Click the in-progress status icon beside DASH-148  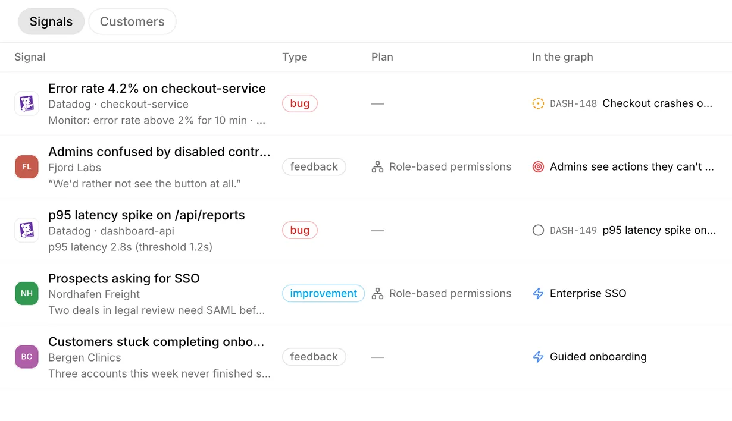[x=538, y=103]
